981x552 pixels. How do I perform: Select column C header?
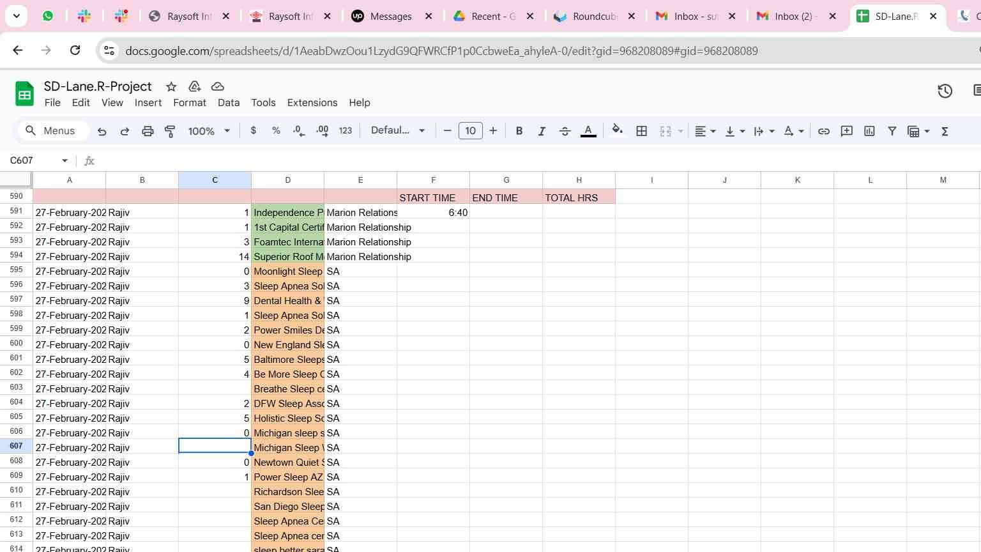pyautogui.click(x=215, y=180)
